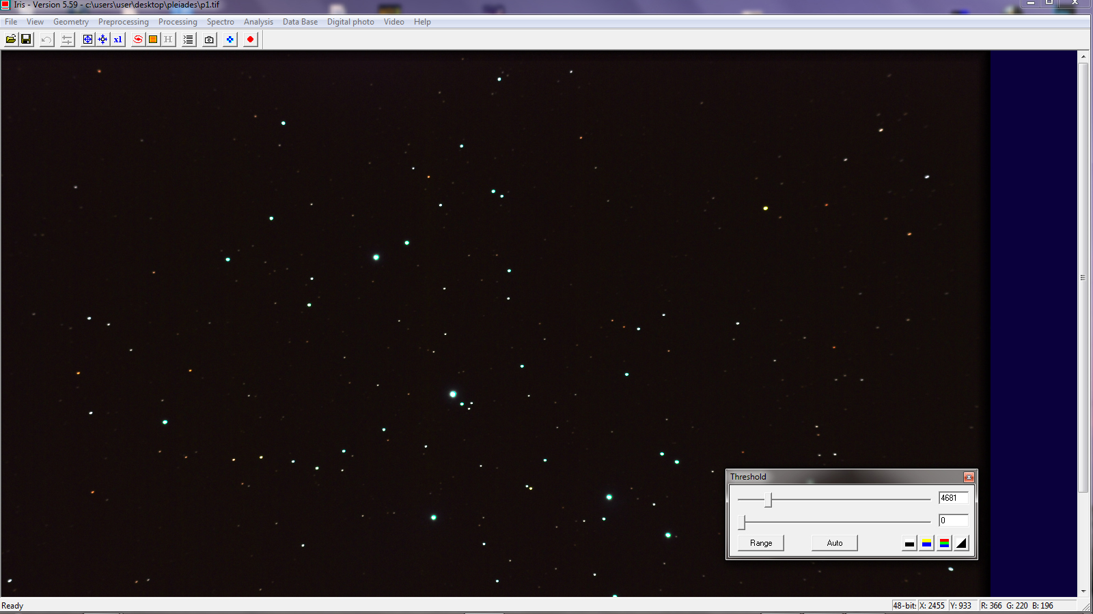Click the yellow-blue palette icon in Threshold

[x=926, y=543]
